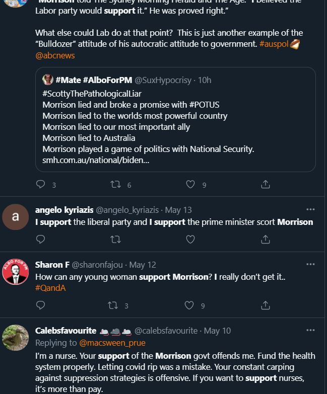327x394 pixels.
Task: Retweet the top tweet with 6 retweets
Action: click(115, 185)
